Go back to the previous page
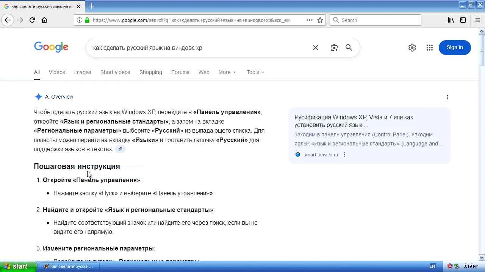Image resolution: width=485 pixels, height=272 pixels. pos(8,20)
